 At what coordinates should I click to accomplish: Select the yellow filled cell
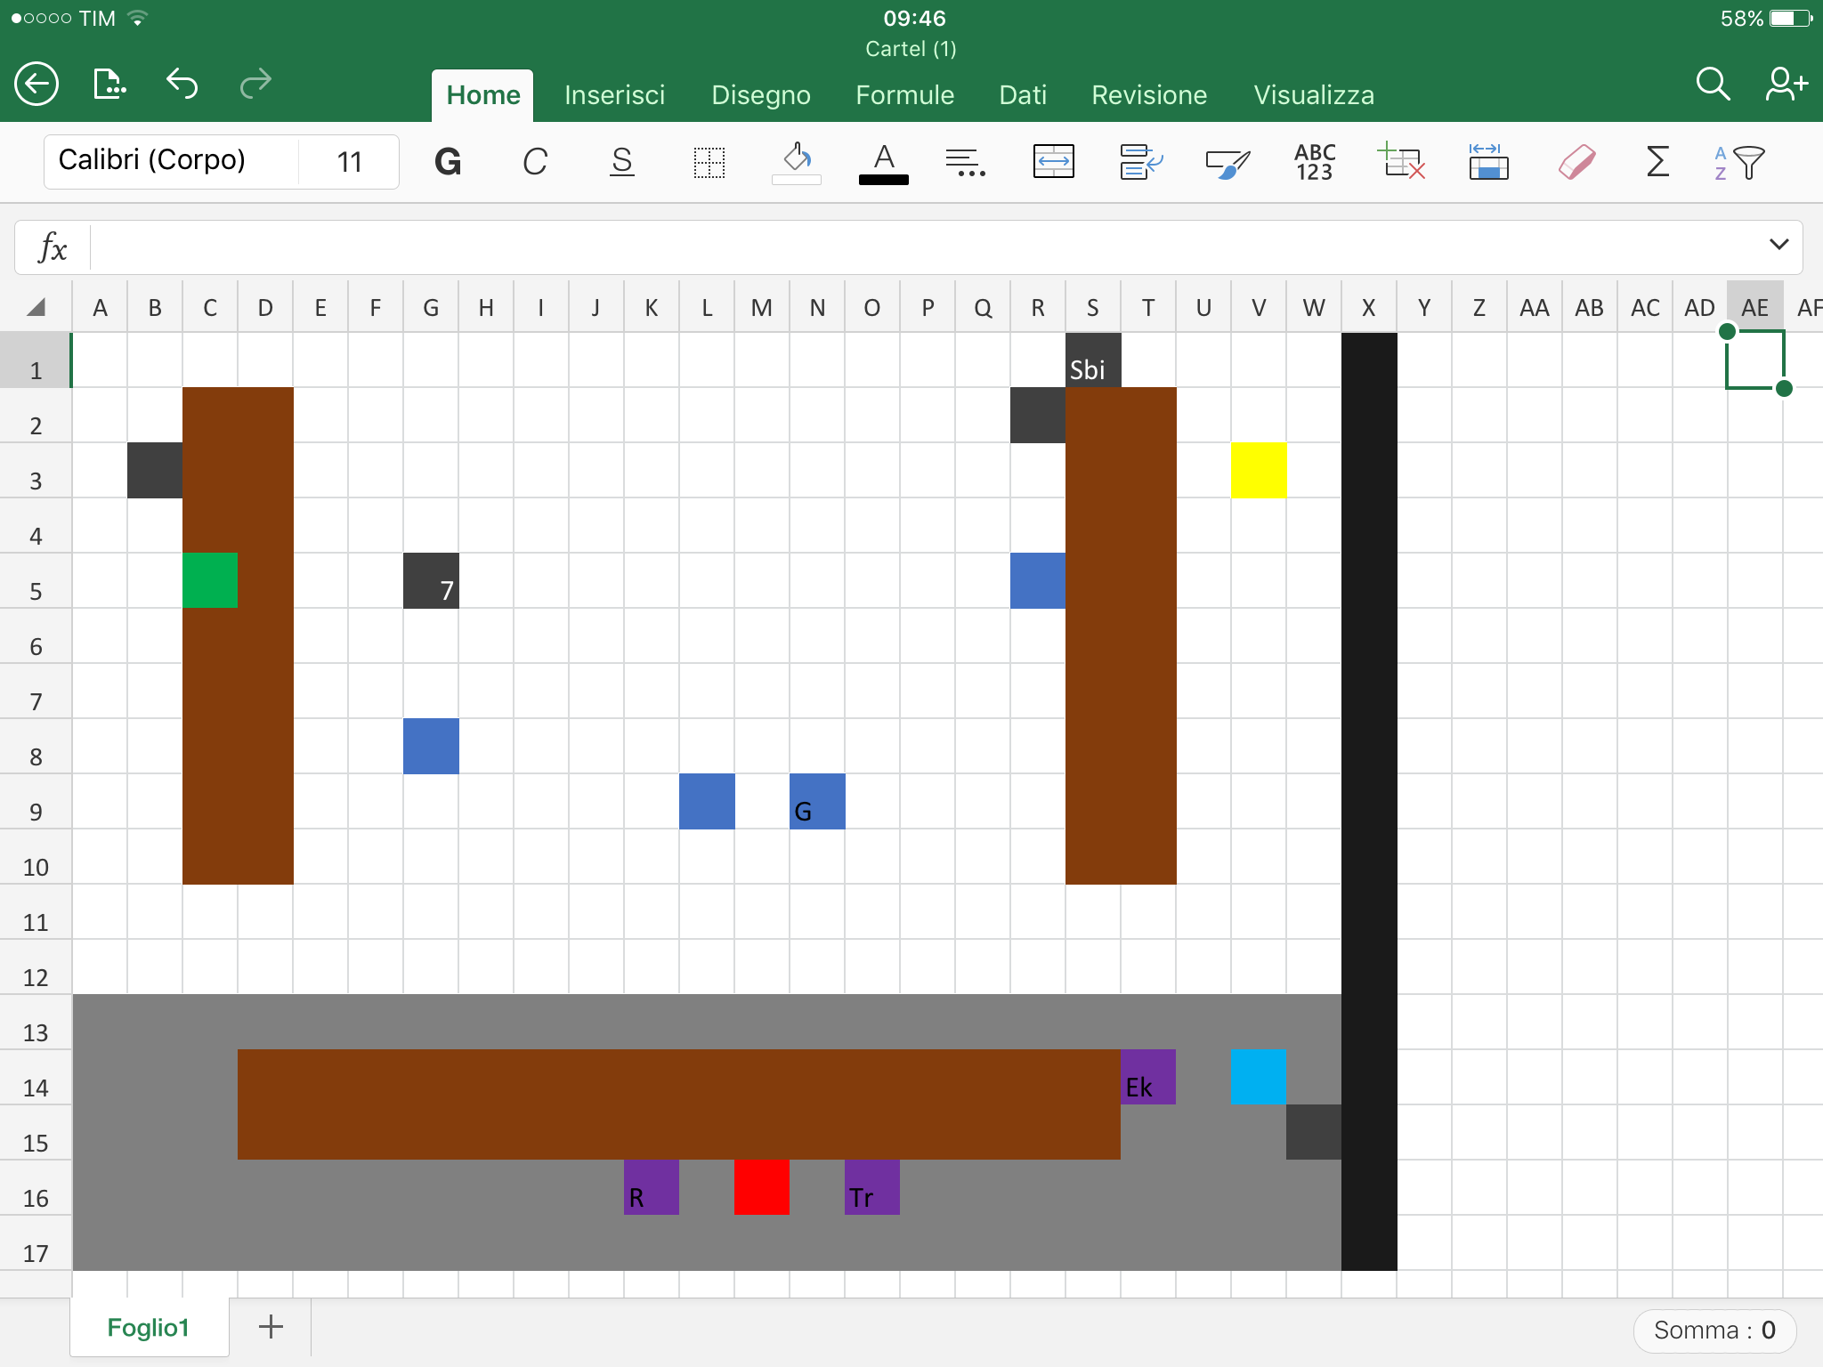pos(1258,470)
